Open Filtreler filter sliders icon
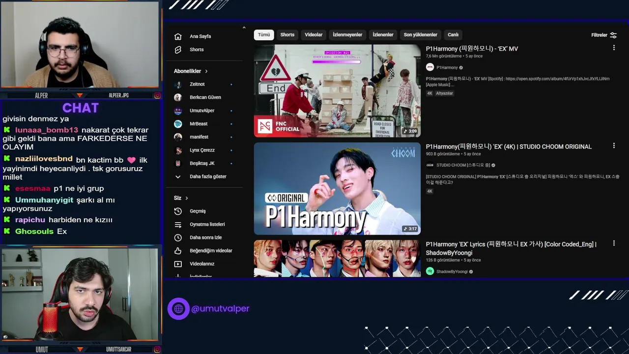Image resolution: width=629 pixels, height=354 pixels. click(613, 35)
